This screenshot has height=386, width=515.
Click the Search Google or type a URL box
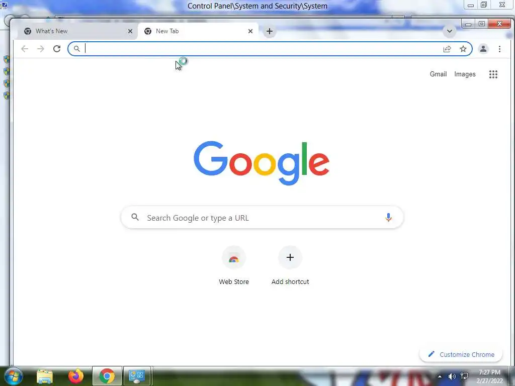tap(262, 217)
